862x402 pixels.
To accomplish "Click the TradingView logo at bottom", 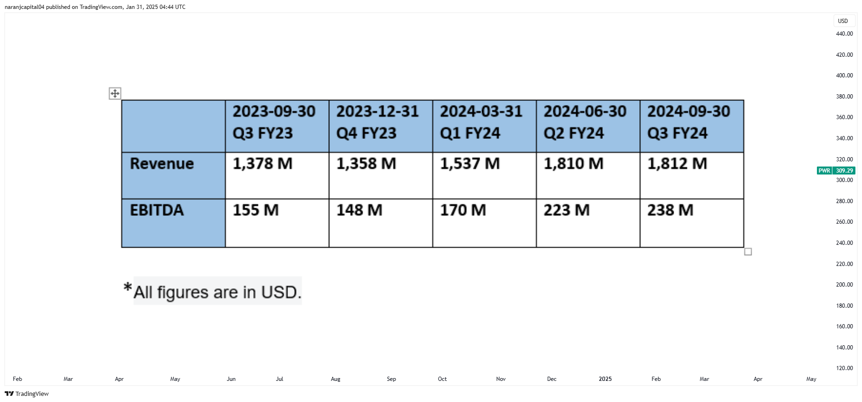I will coord(27,394).
